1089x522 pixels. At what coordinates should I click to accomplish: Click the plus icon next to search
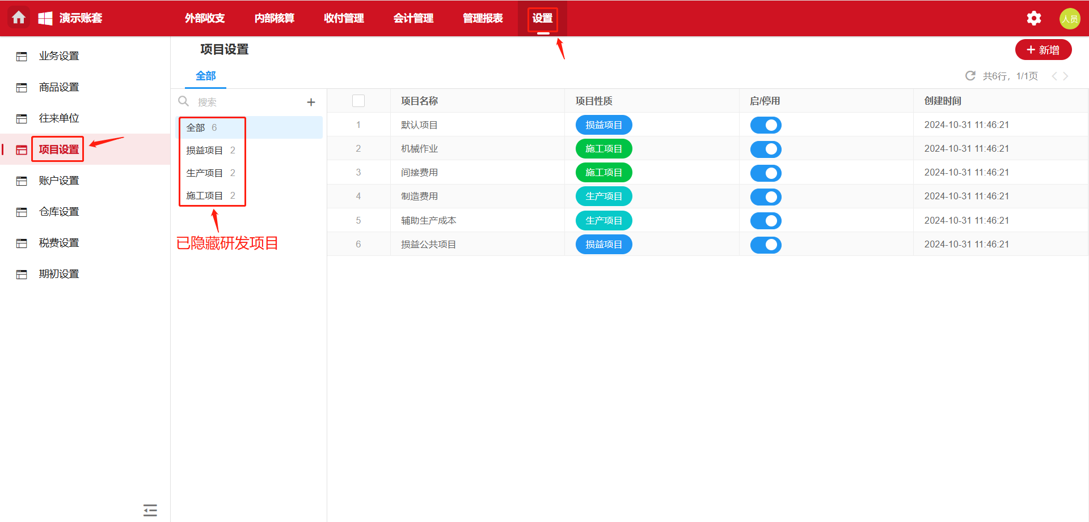pos(311,102)
